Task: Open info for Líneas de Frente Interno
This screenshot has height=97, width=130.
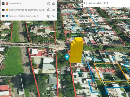Action: pos(49,16)
